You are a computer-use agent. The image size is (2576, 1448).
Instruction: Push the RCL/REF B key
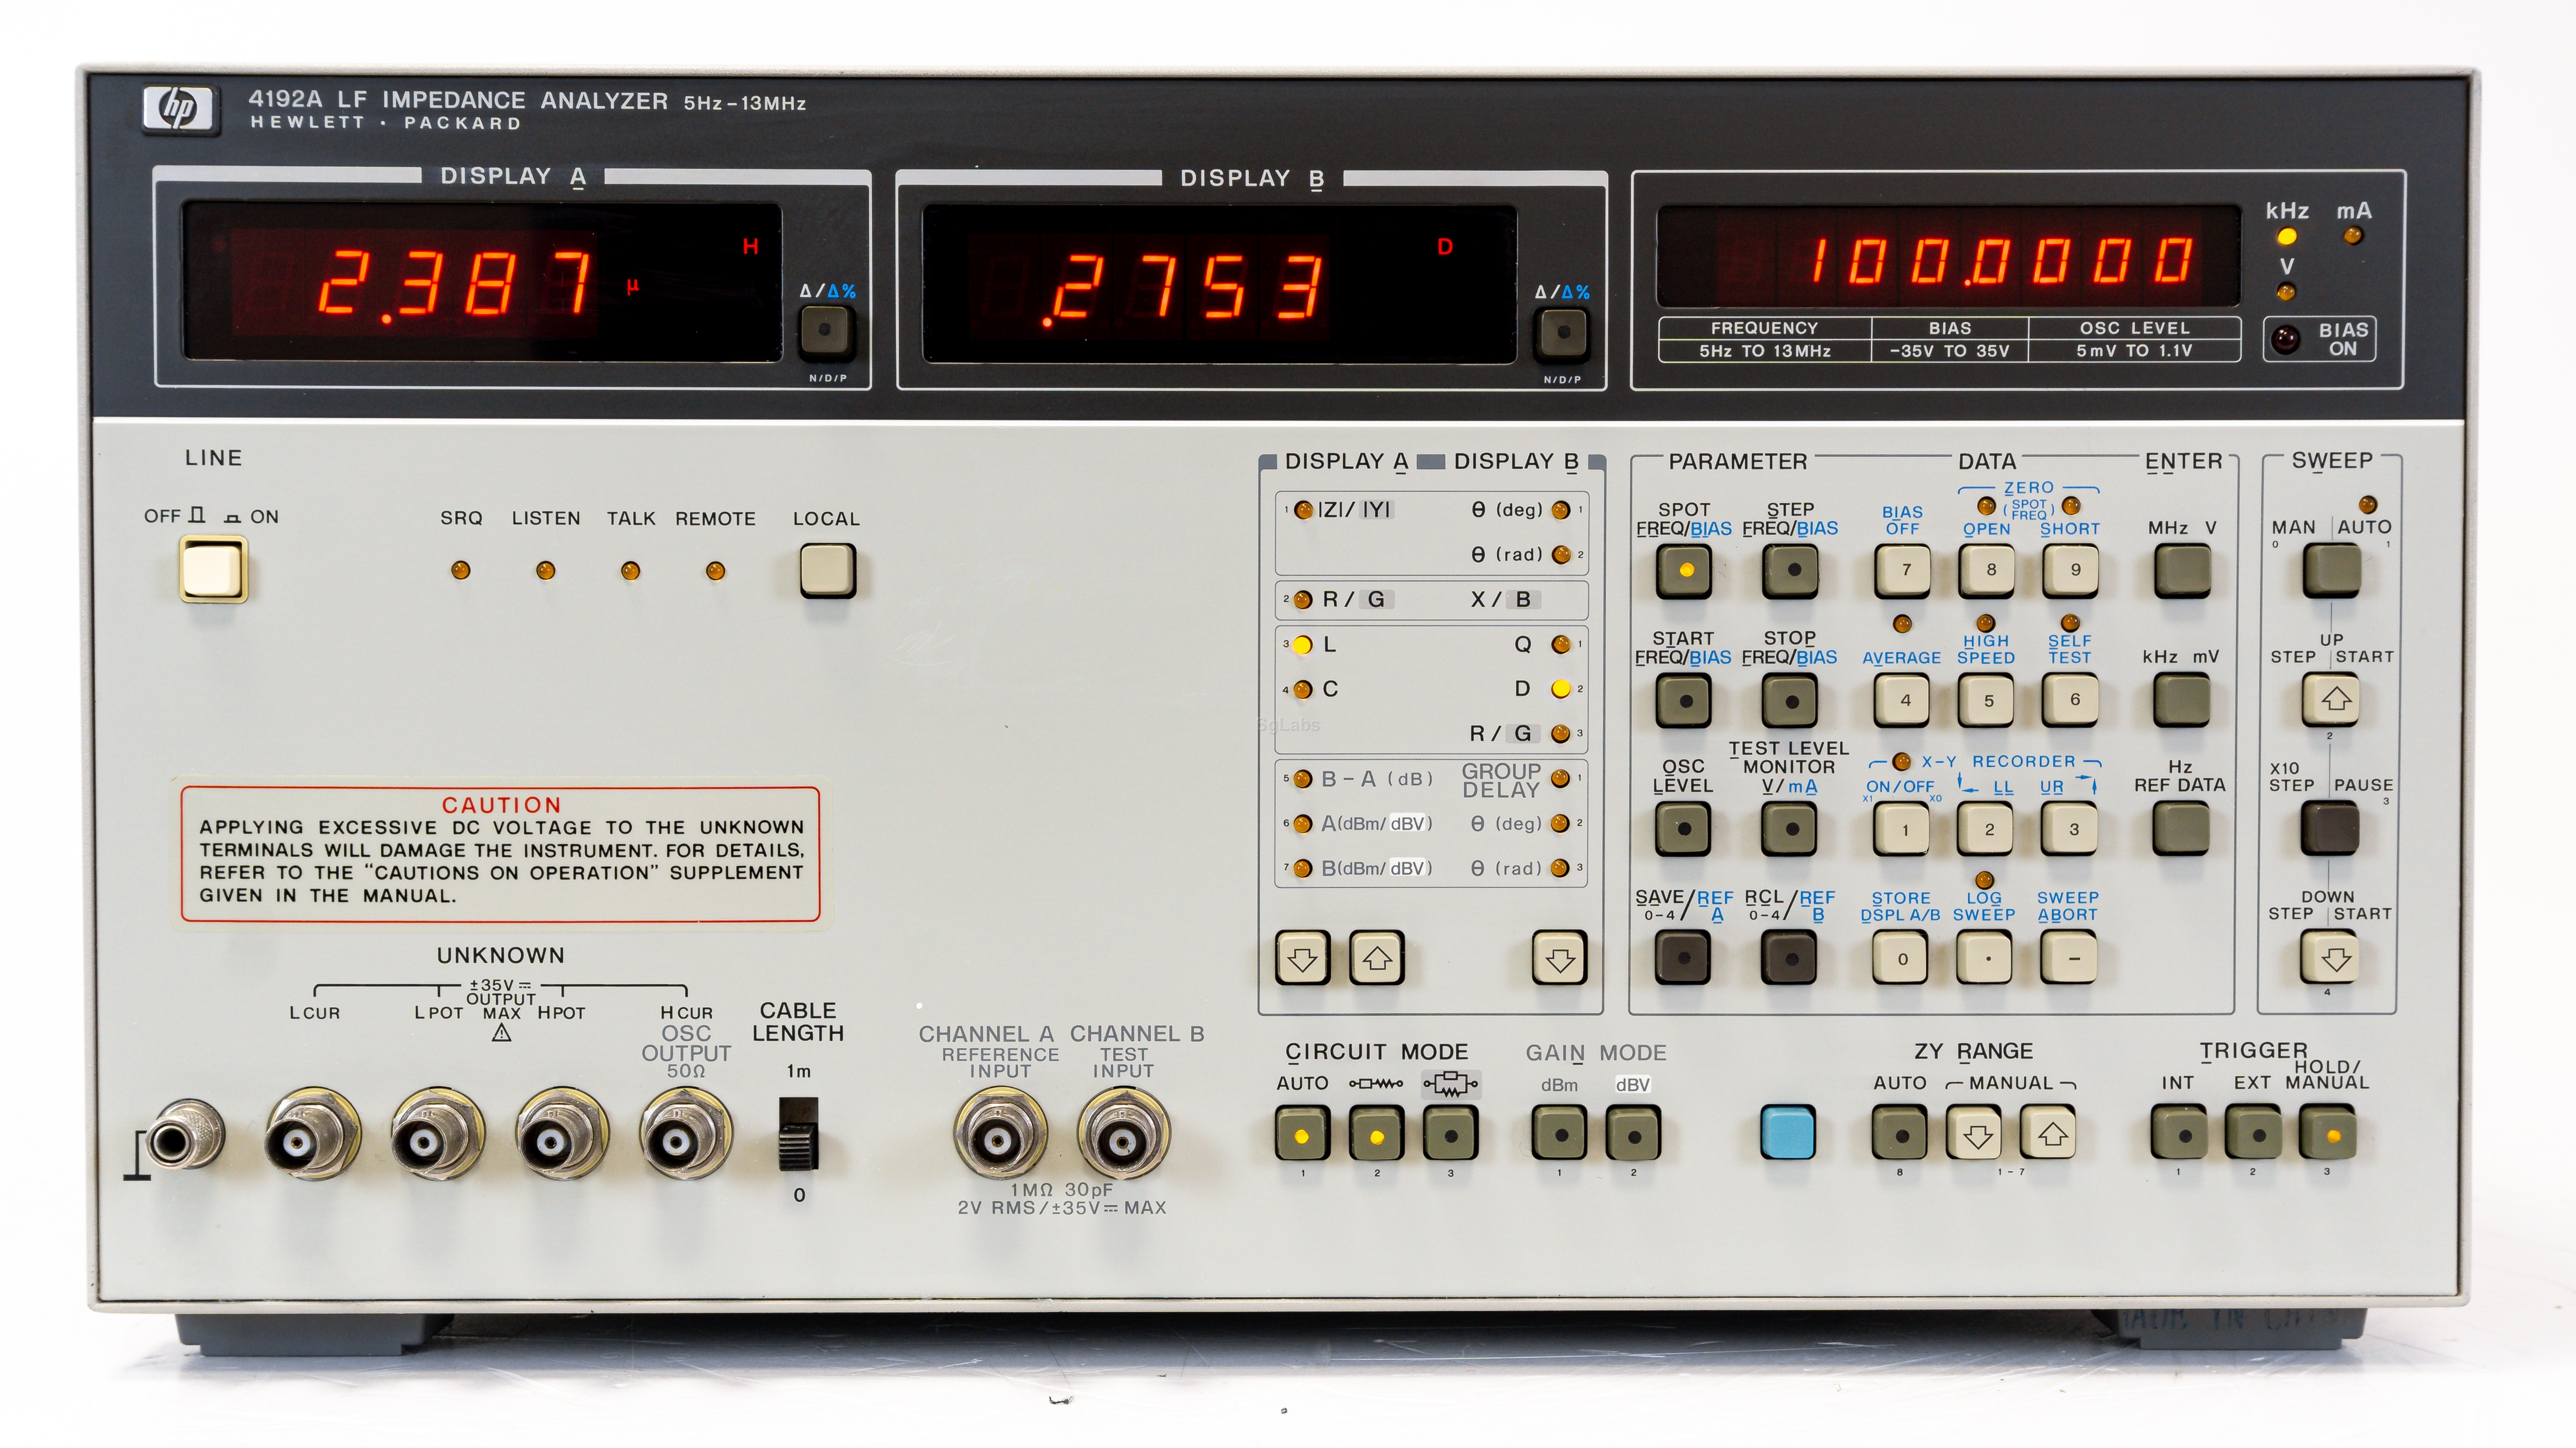[1790, 958]
